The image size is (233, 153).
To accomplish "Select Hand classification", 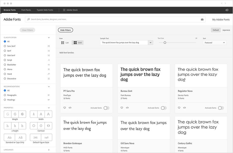I will coord(8,74).
